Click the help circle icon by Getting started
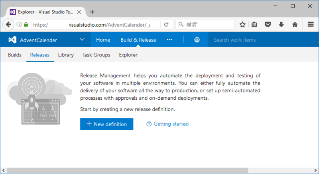 pyautogui.click(x=149, y=124)
